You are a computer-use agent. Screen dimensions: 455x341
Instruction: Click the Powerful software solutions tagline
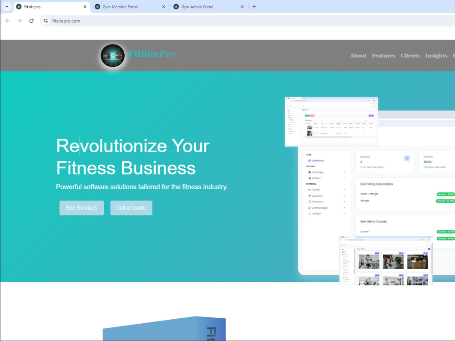point(142,187)
